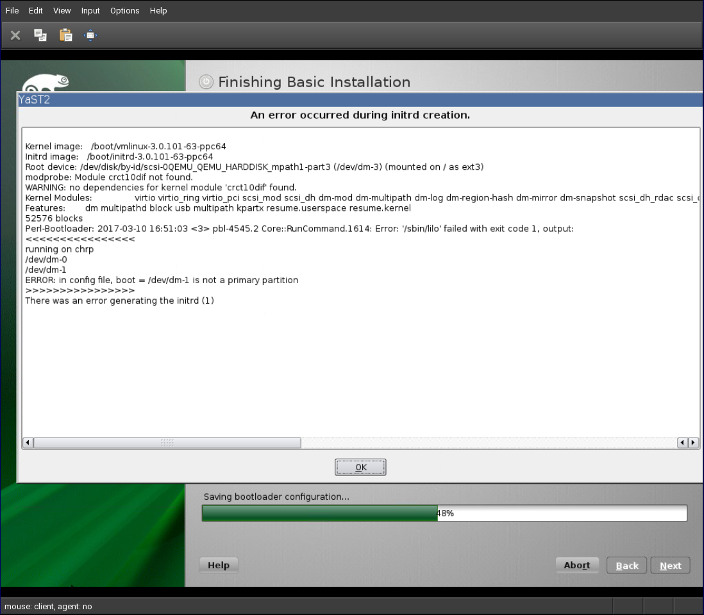Viewport: 704px width, 615px height.
Task: Confirm the initrd error with OK
Action: (x=360, y=467)
